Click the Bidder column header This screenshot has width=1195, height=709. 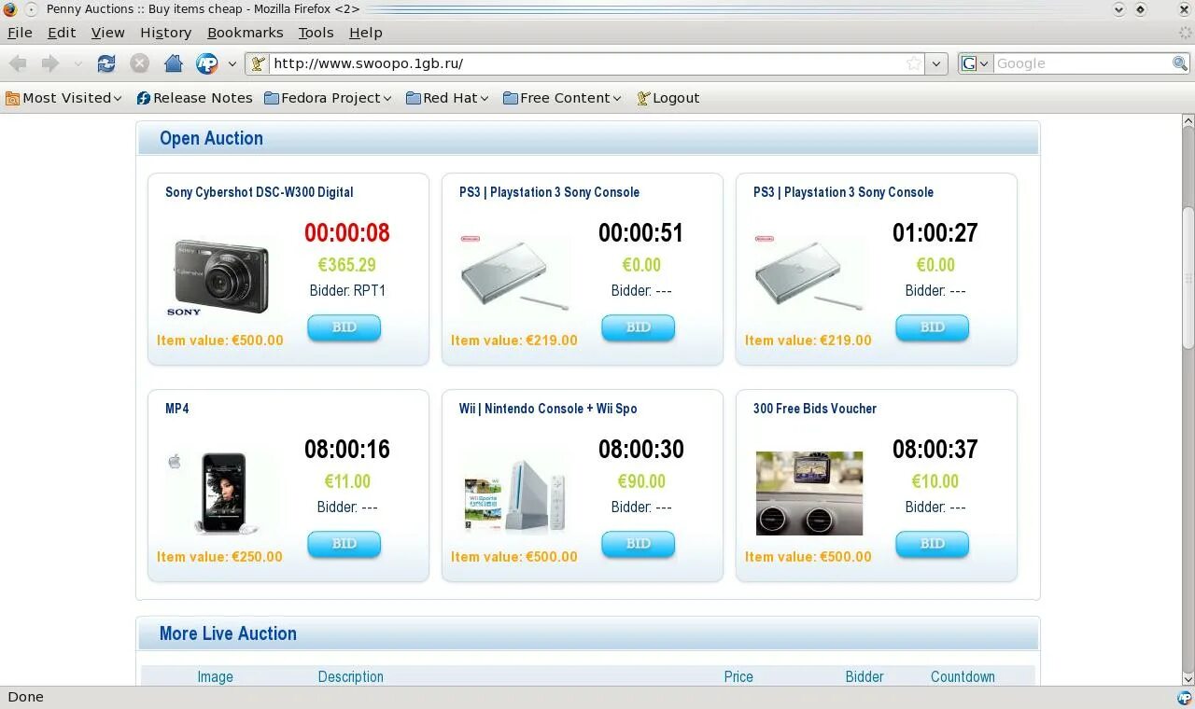tap(865, 676)
